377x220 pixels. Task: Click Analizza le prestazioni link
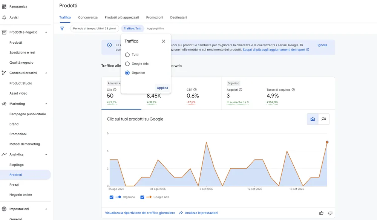pos(201,213)
